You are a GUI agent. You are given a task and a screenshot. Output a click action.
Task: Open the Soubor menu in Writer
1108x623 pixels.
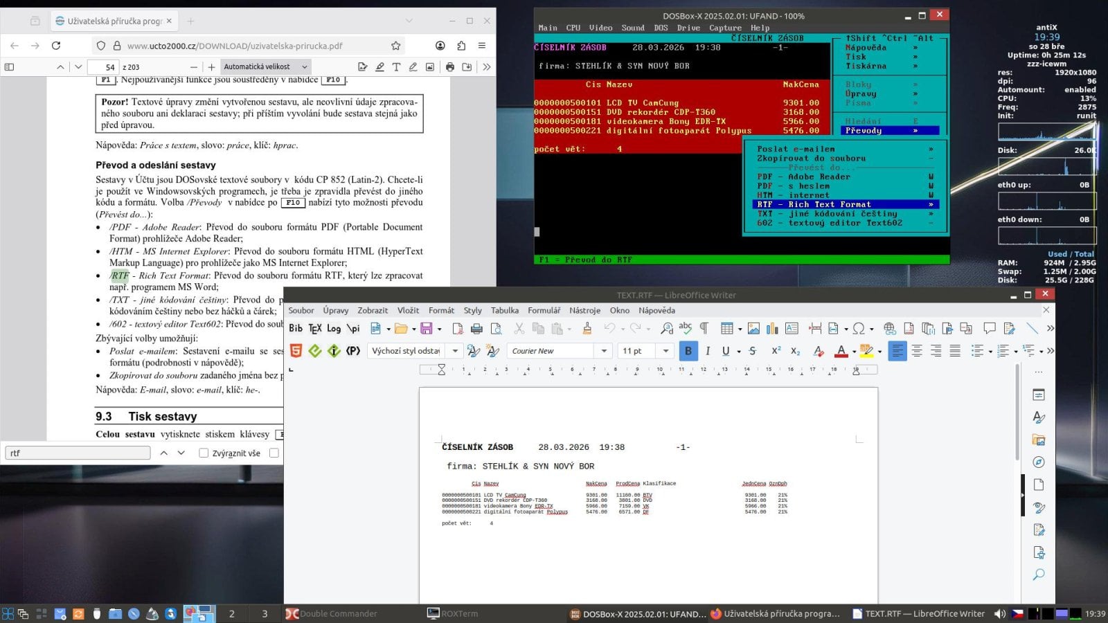click(301, 310)
